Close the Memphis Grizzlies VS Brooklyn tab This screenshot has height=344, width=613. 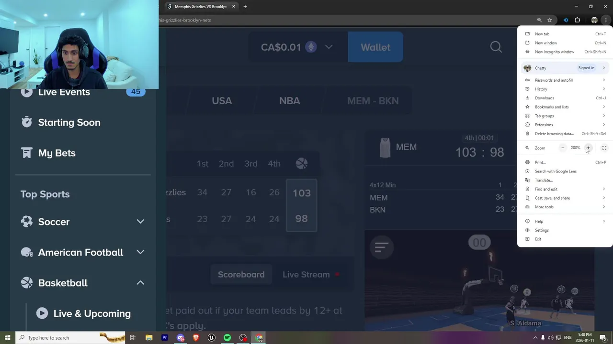point(234,6)
